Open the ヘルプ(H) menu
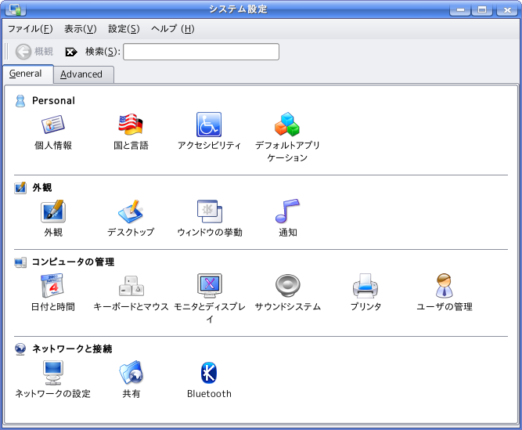Viewport: 522px width, 430px height. point(172,29)
